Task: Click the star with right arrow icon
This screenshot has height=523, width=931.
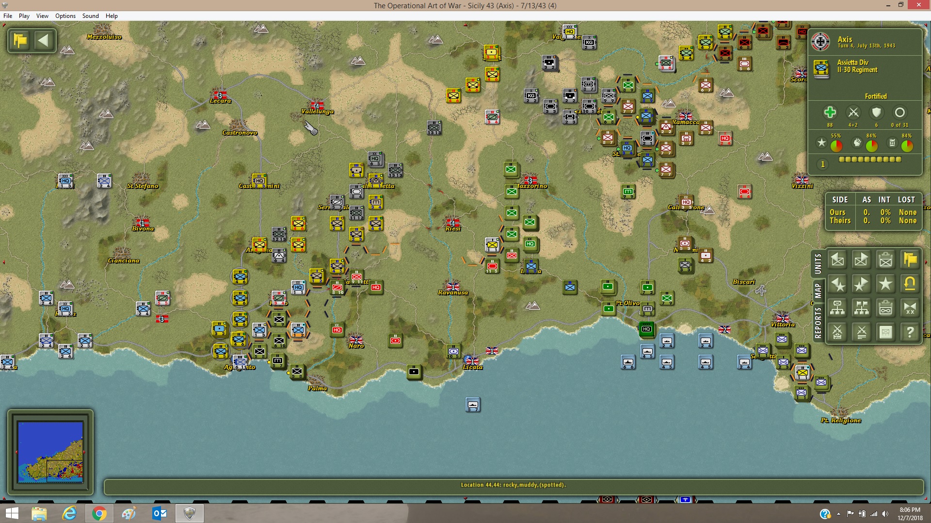Action: coord(861,284)
